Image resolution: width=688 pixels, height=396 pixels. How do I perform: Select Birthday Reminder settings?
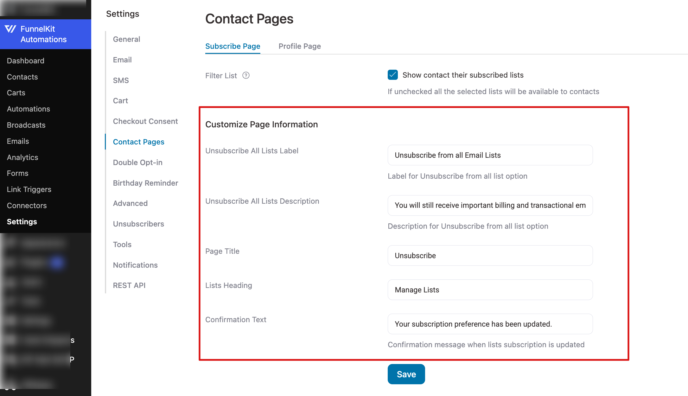point(145,183)
